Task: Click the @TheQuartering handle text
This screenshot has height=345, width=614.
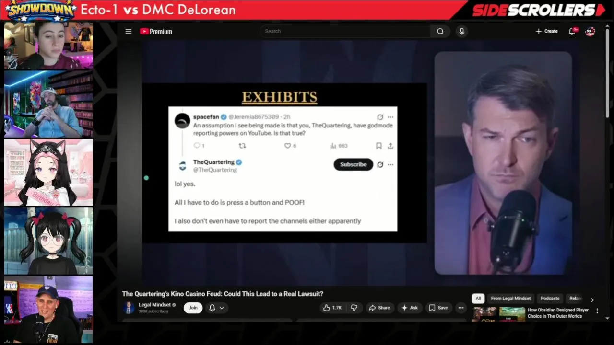Action: (215, 170)
